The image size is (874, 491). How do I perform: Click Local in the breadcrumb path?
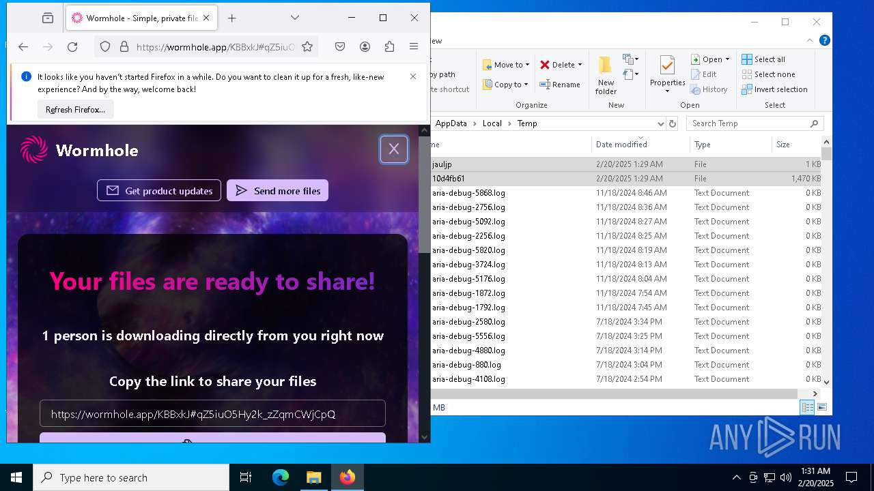[492, 123]
